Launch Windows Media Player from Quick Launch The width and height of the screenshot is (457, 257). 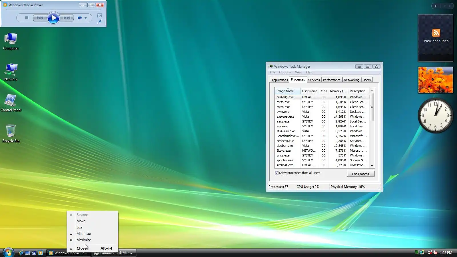coord(41,253)
